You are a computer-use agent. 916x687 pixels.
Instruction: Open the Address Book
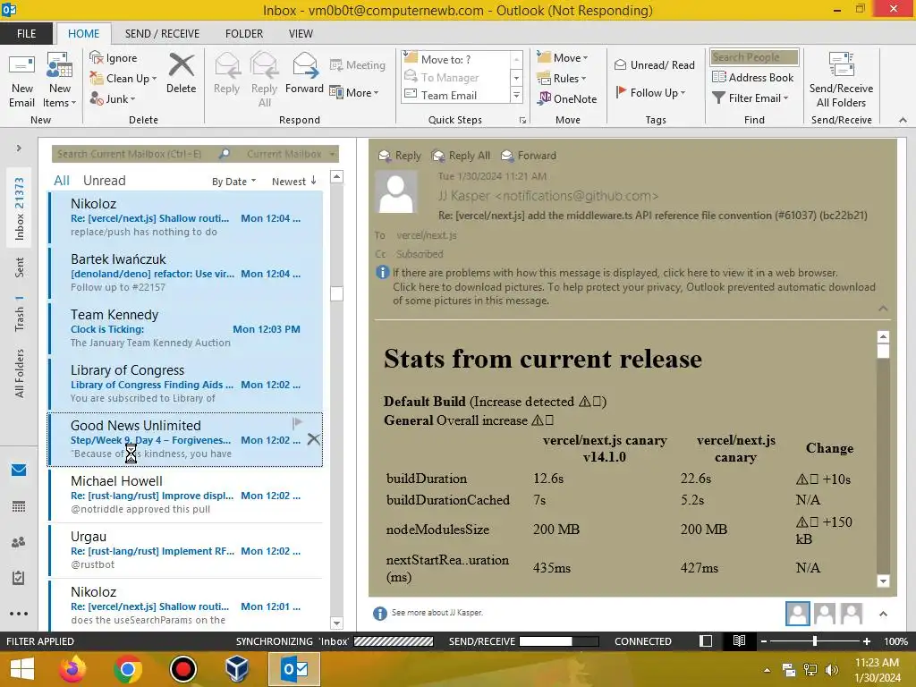pyautogui.click(x=752, y=77)
